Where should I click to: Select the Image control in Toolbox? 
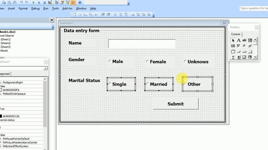click(244, 57)
